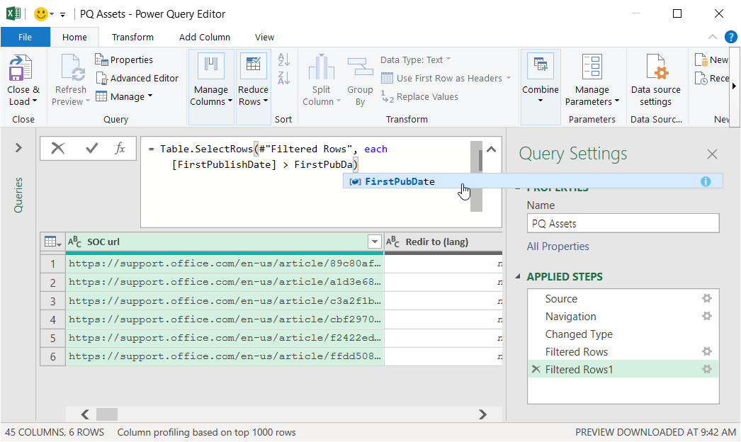The image size is (741, 442).
Task: Open Data source settings
Action: [x=655, y=80]
